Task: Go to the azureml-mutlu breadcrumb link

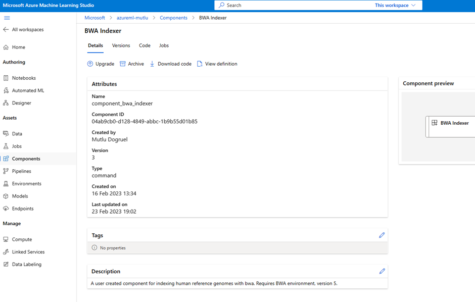Action: click(132, 18)
